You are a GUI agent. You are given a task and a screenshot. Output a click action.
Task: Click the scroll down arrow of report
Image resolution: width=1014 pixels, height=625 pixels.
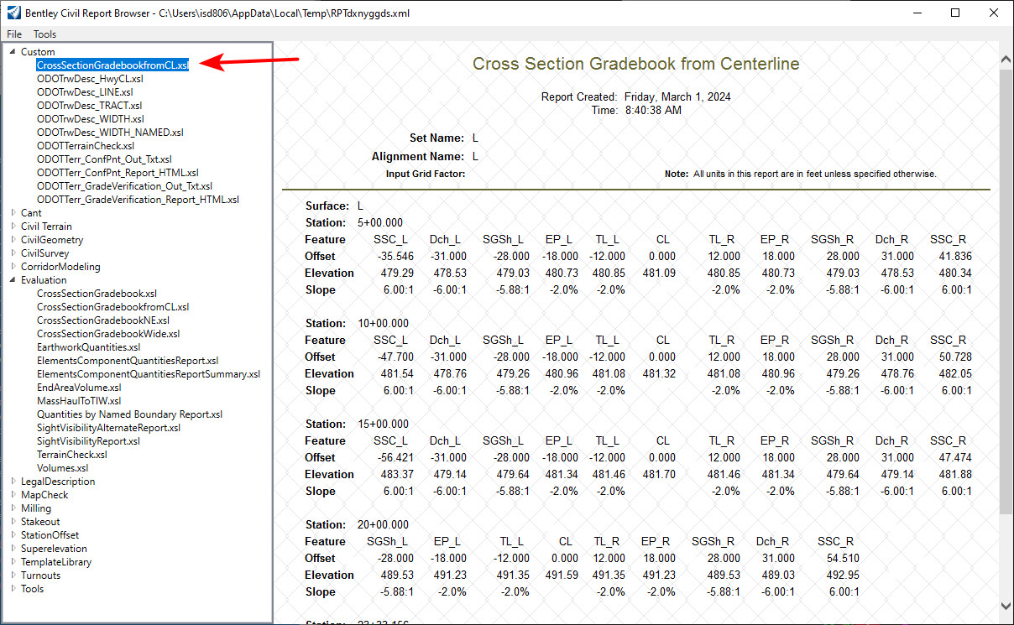(1006, 617)
